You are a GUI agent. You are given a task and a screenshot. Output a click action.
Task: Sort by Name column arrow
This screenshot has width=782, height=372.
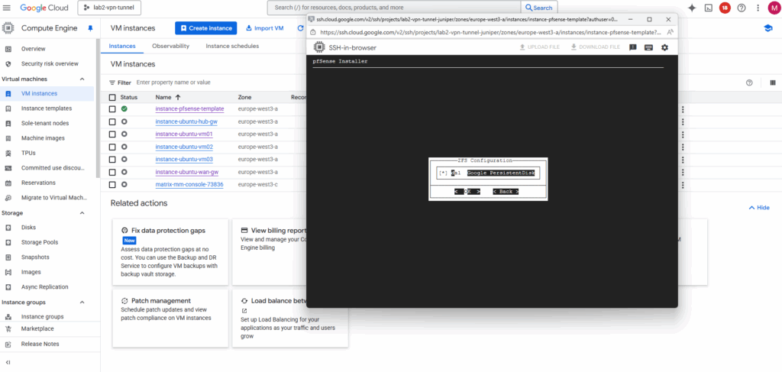(178, 97)
